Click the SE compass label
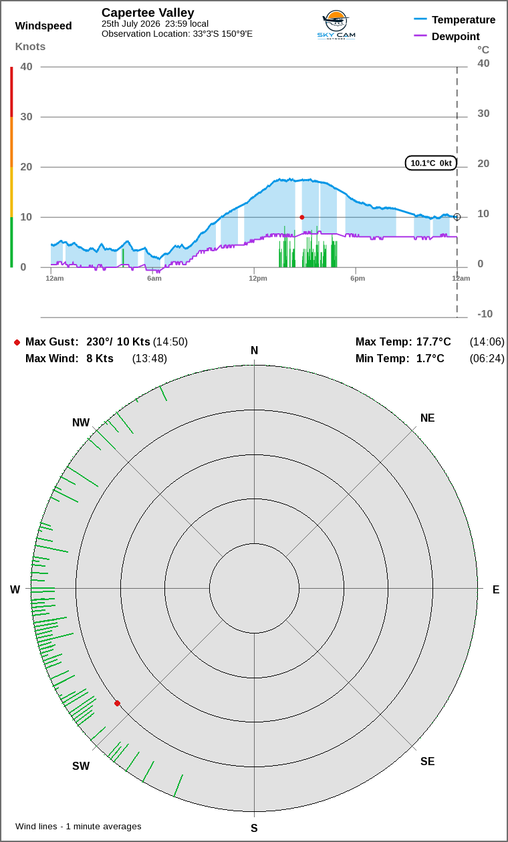Screen dimensions: 508x842 tap(428, 762)
